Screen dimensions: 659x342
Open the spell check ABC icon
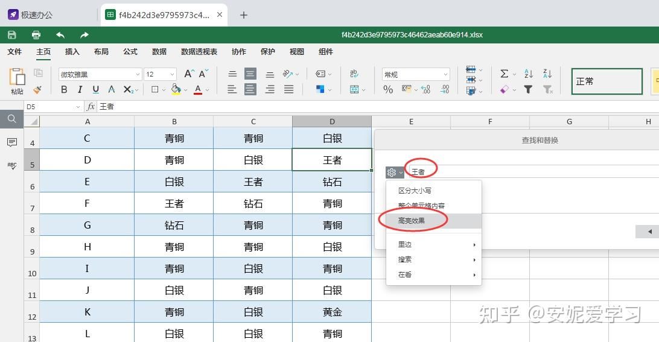click(12, 165)
